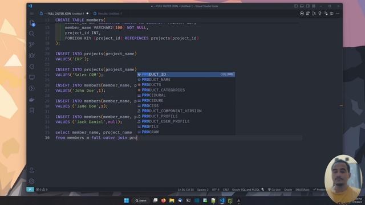Select PRODUCT_USER_PROFILE suggestion
The image size is (365, 205).
[x=186, y=121]
